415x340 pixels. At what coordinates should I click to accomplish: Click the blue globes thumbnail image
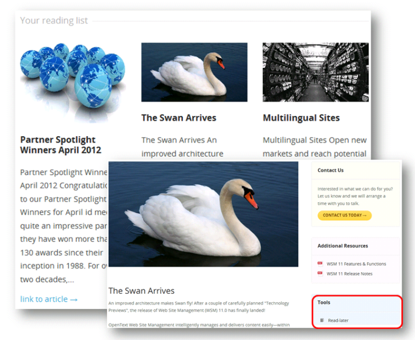coord(73,82)
